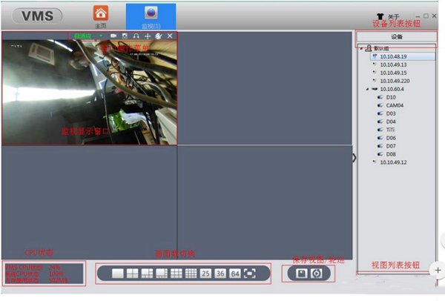Start view tour rotation icon
The height and width of the screenshot is (301, 445).
318,273
